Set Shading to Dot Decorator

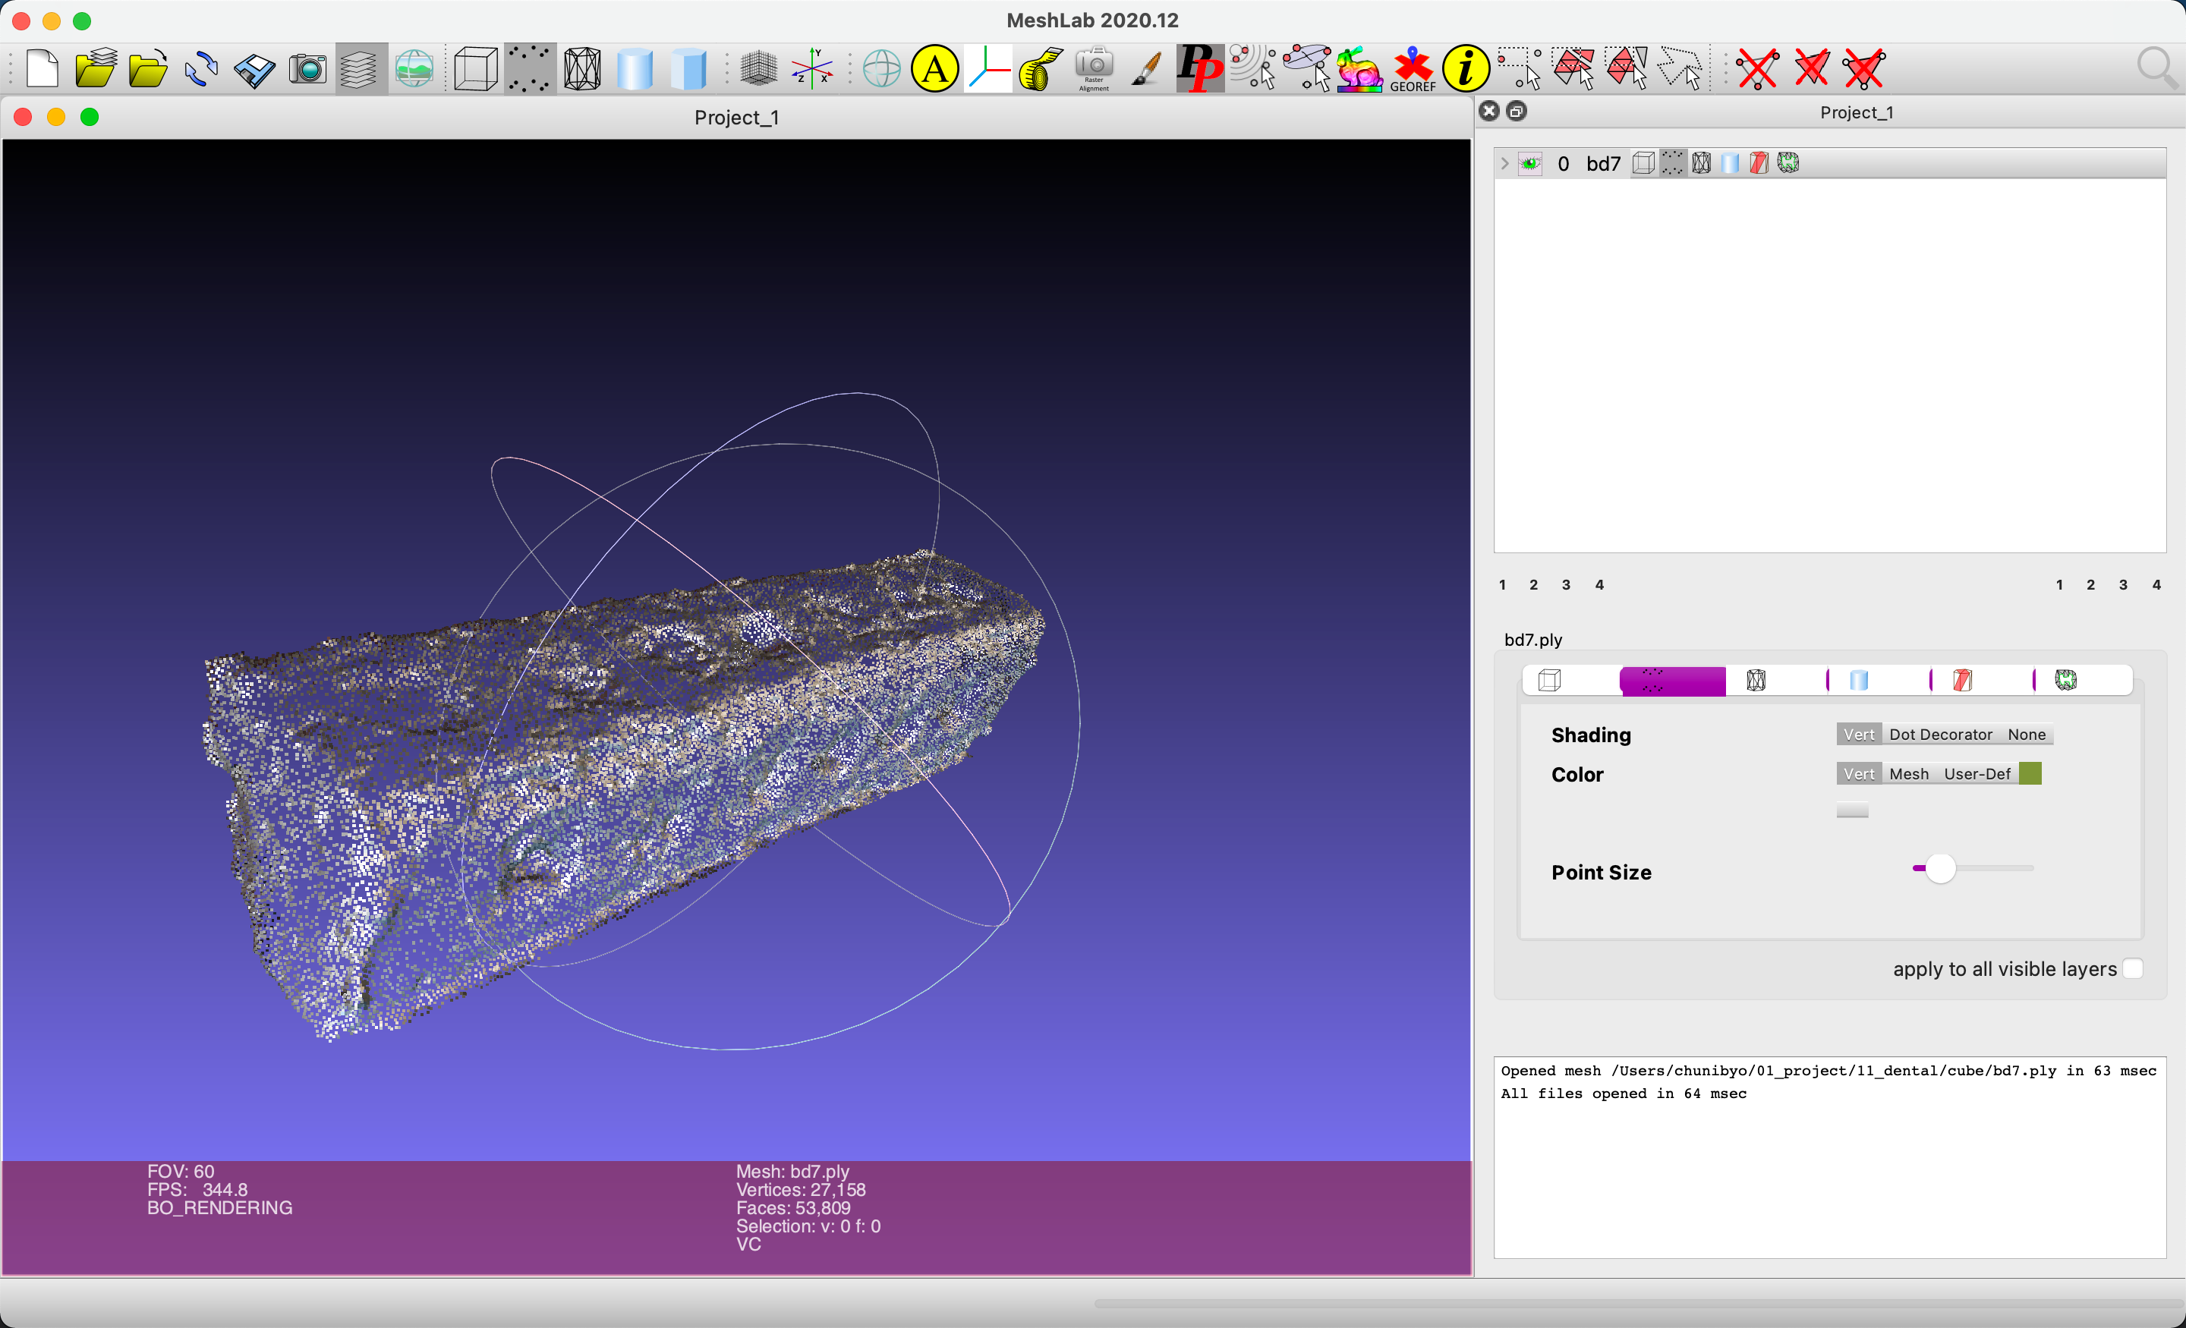point(1940,735)
